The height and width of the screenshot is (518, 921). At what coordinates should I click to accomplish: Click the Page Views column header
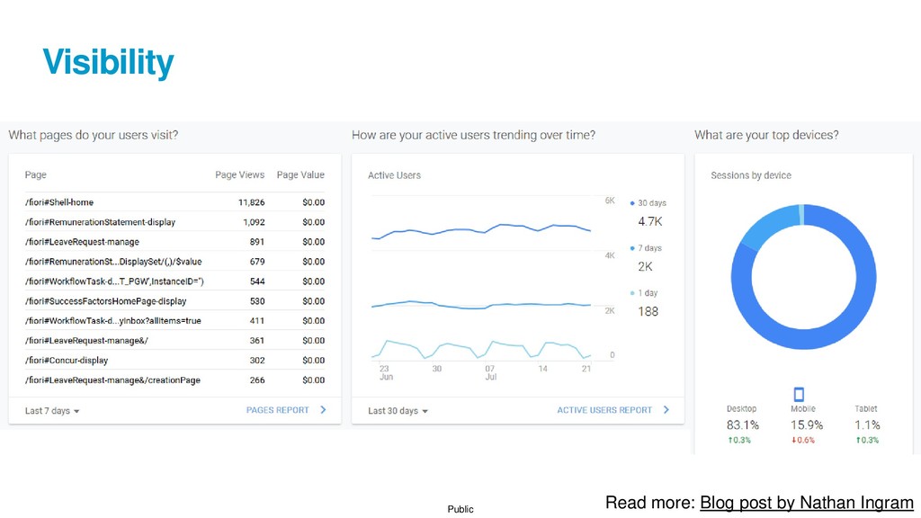pyautogui.click(x=239, y=174)
